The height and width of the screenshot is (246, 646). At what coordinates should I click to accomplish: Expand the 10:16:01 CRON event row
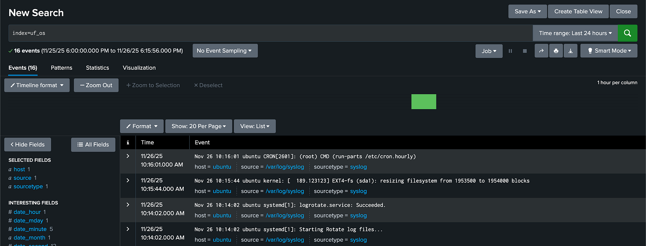tap(128, 156)
